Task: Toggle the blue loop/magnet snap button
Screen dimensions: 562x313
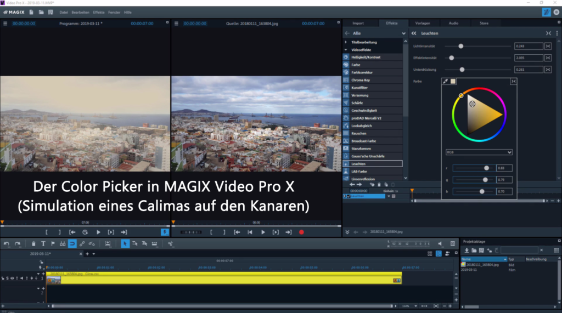Action: pos(72,244)
